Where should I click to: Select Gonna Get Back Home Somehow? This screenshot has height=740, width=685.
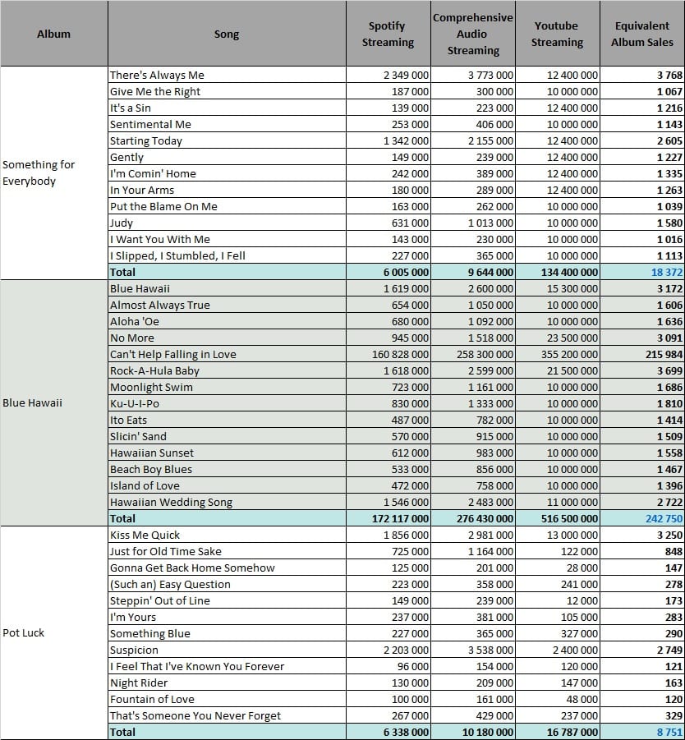click(x=227, y=568)
